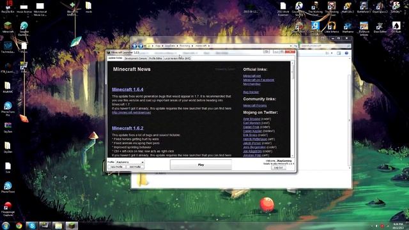Open the MultiMC folder on desktop
The image size is (409, 230).
[8, 88]
